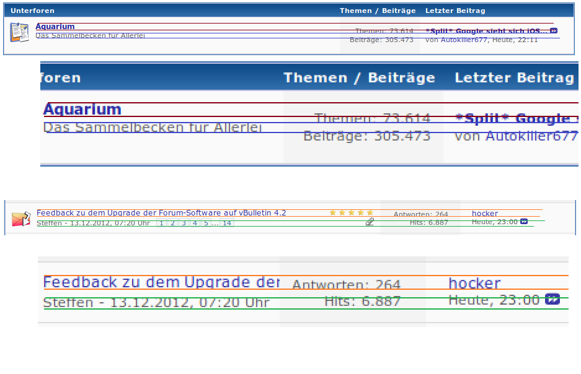This screenshot has height=374, width=581.
Task: Click small go-to-last-post icon beside Heute, 23:00
Action: [524, 222]
